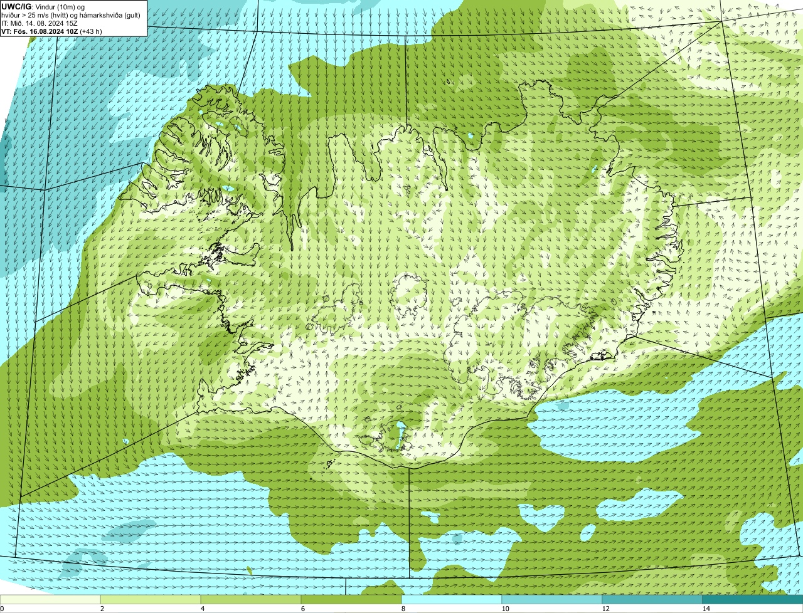This screenshot has width=803, height=613.
Task: Click the title line 'UWC/IG: Vindur (10m) og'
Action: 43,7
